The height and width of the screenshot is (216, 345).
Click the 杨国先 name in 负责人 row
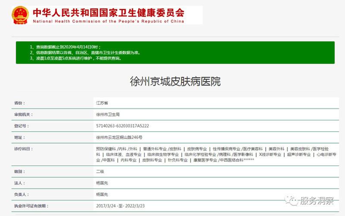click(x=103, y=194)
